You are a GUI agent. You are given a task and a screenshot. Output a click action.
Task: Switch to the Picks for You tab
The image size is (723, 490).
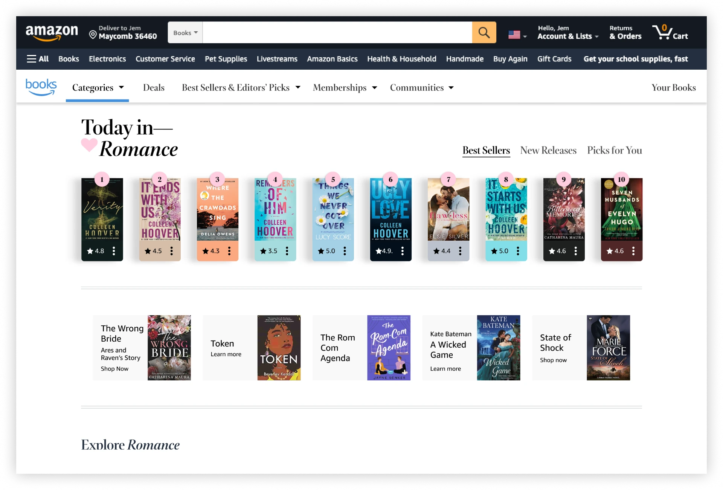coord(615,150)
